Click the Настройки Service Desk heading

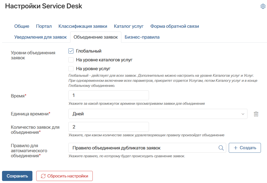click(44, 6)
